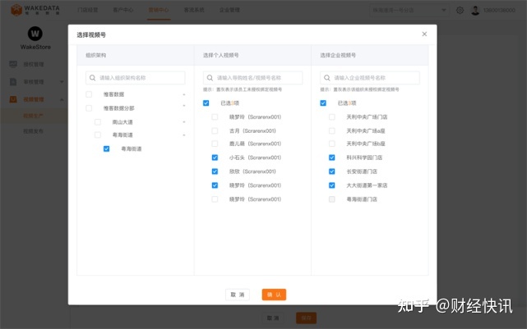Close the 选择视频号 dialog with X
Image resolution: width=527 pixels, height=329 pixels.
(x=424, y=34)
